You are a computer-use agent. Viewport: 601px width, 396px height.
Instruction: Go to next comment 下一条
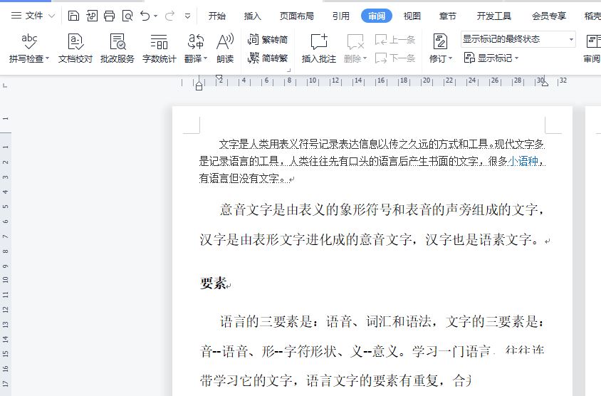(x=394, y=58)
